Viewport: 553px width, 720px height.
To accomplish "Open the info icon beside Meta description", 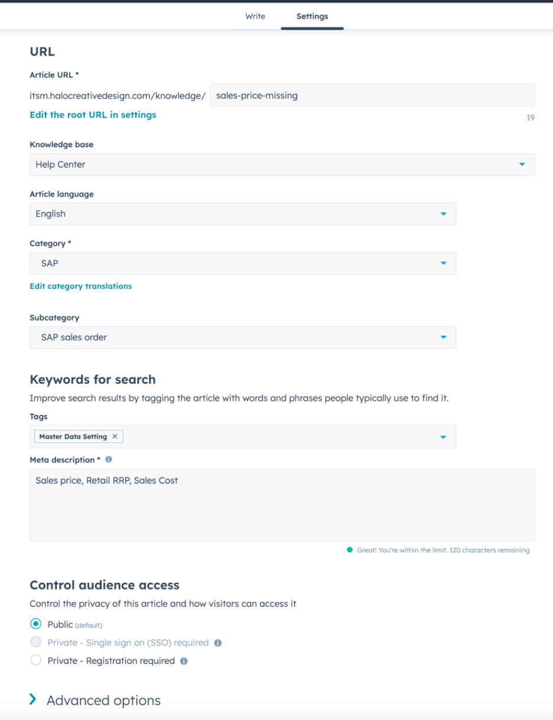I will click(109, 459).
